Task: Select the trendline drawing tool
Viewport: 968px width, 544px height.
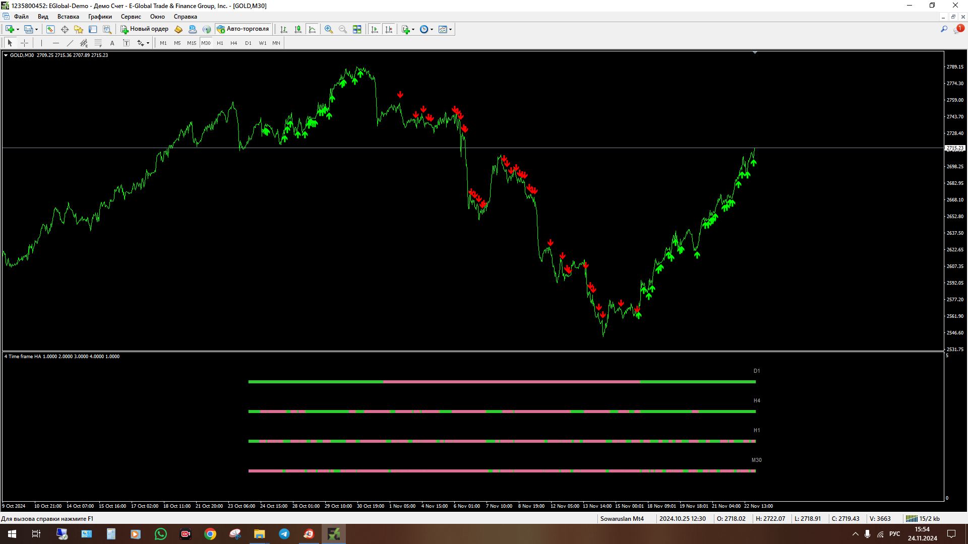Action: point(70,43)
